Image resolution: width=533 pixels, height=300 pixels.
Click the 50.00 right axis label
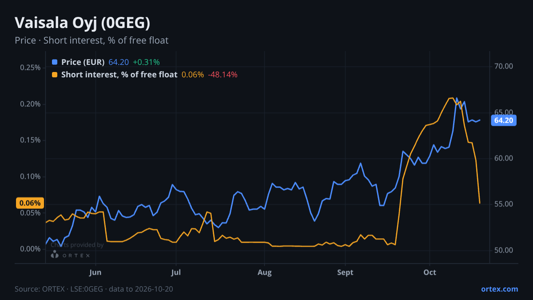click(x=503, y=250)
